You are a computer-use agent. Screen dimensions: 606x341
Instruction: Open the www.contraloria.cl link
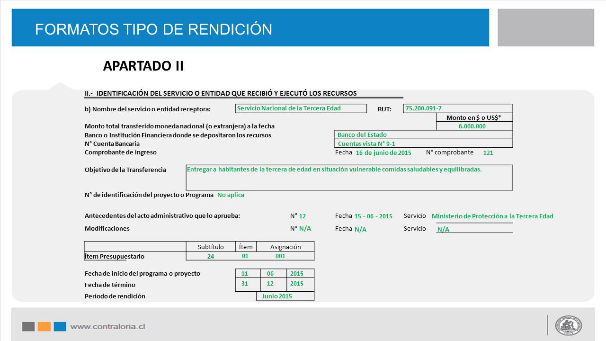[x=107, y=326]
